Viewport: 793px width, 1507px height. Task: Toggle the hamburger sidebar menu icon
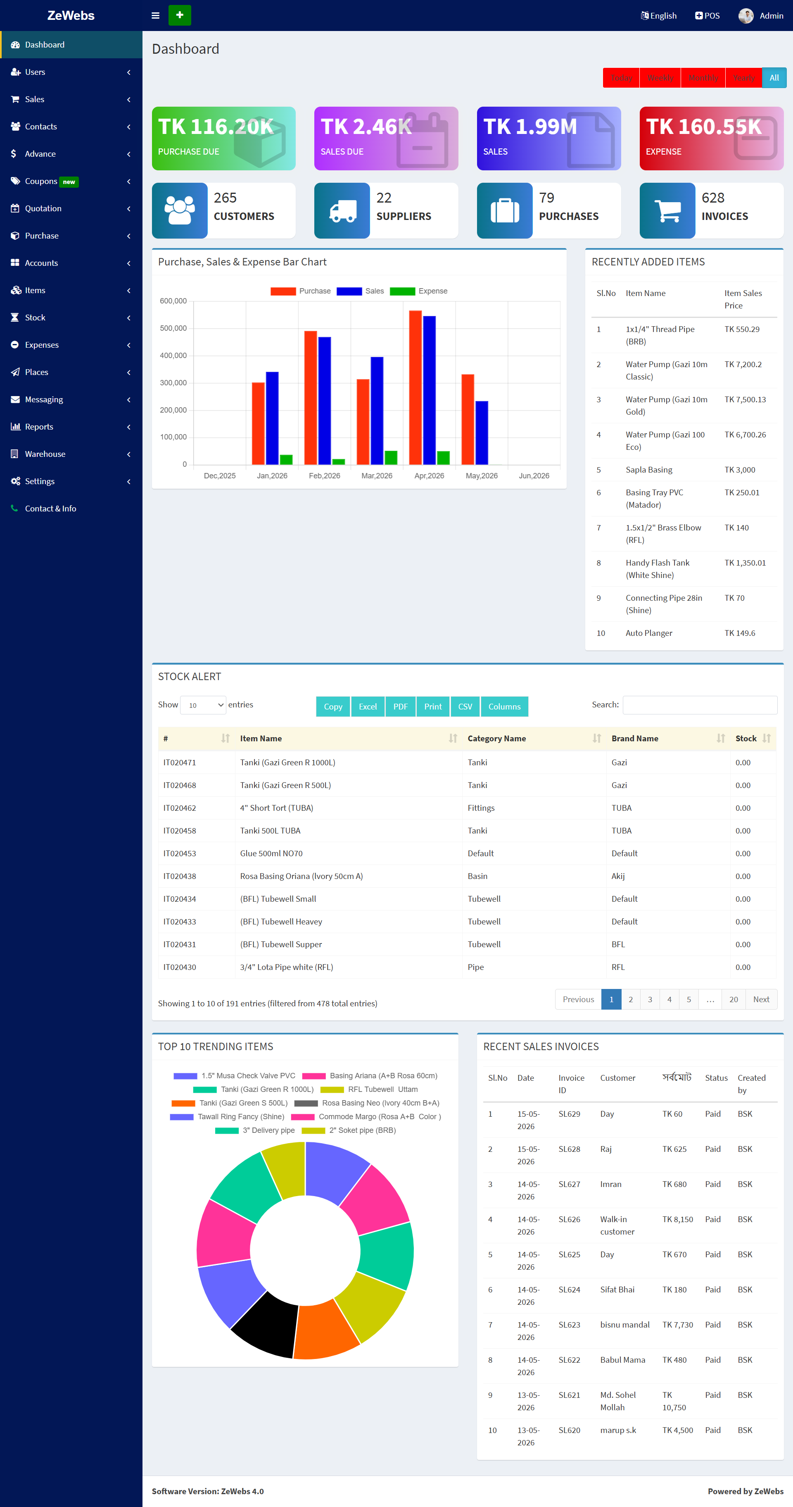click(x=155, y=15)
